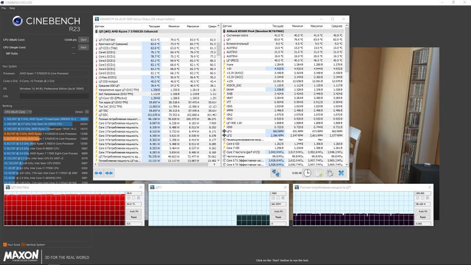The height and width of the screenshot is (265, 471).
Task: Open HWiNFO sensor settings gear icon
Action: click(330, 173)
